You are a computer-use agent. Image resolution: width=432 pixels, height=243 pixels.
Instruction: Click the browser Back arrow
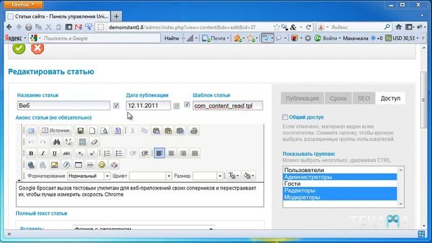point(9,27)
